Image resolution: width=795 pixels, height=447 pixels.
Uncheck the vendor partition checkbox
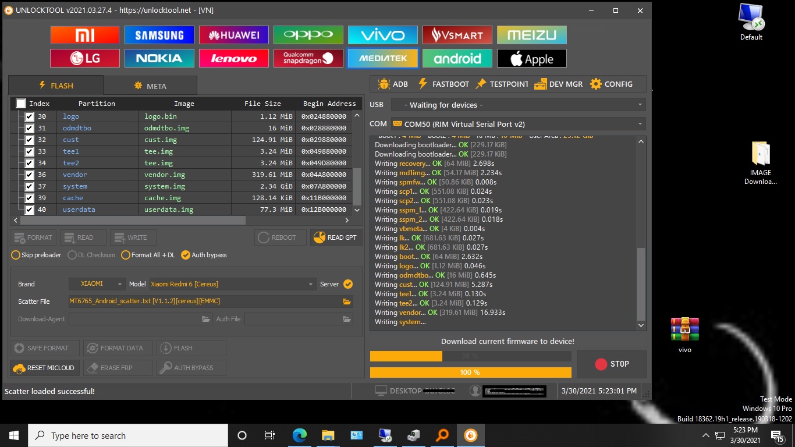(x=29, y=175)
